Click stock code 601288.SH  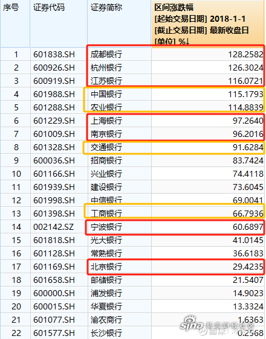pyautogui.click(x=54, y=107)
